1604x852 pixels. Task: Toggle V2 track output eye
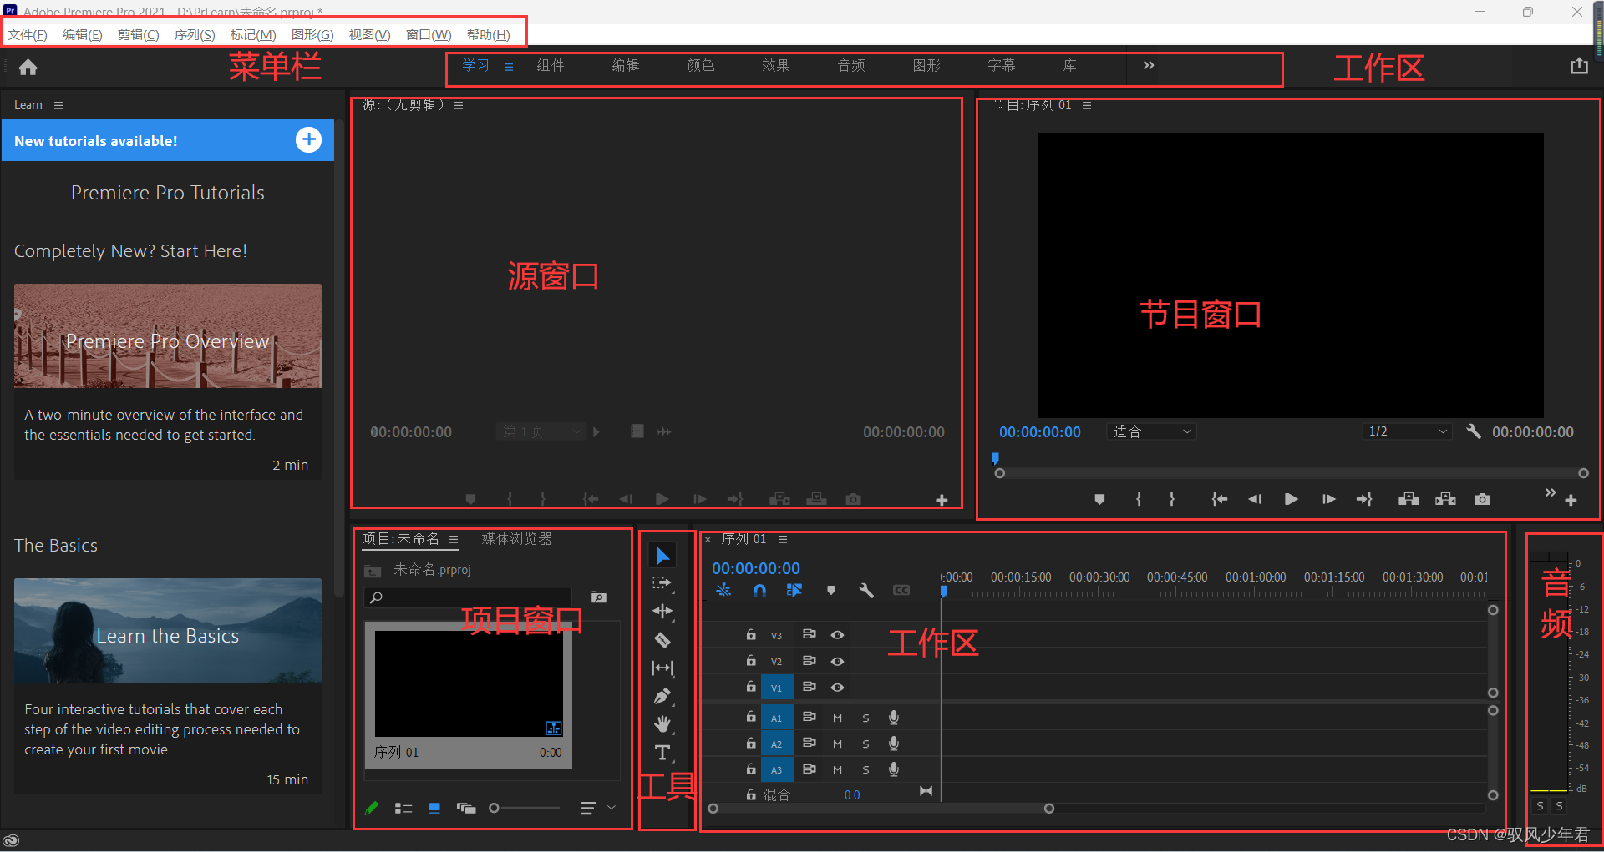pos(837,661)
